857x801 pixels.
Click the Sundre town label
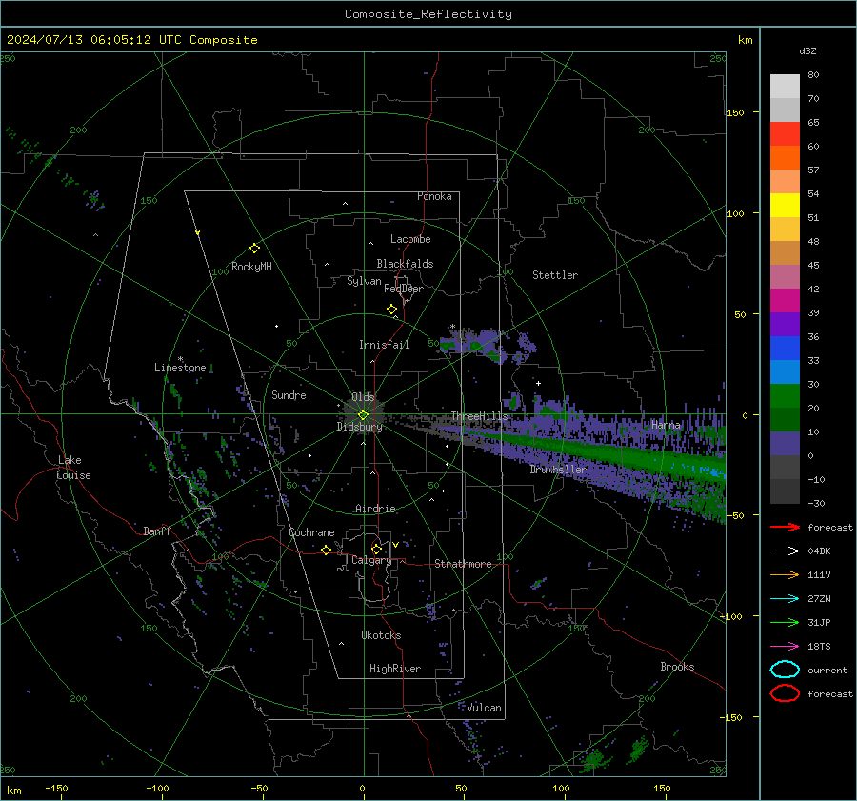click(x=289, y=395)
